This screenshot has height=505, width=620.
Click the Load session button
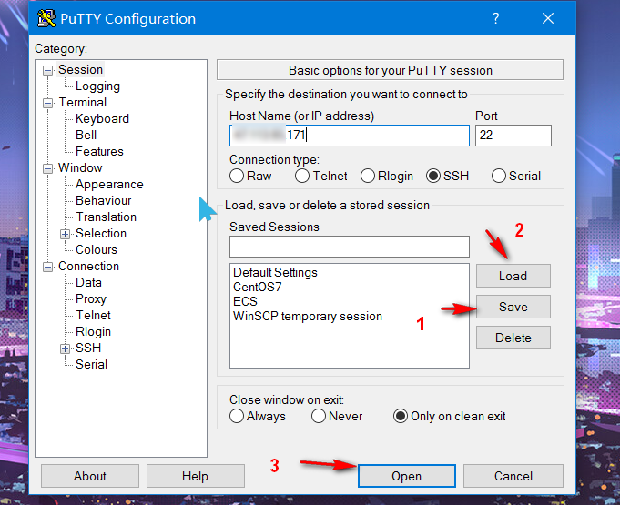pyautogui.click(x=513, y=276)
